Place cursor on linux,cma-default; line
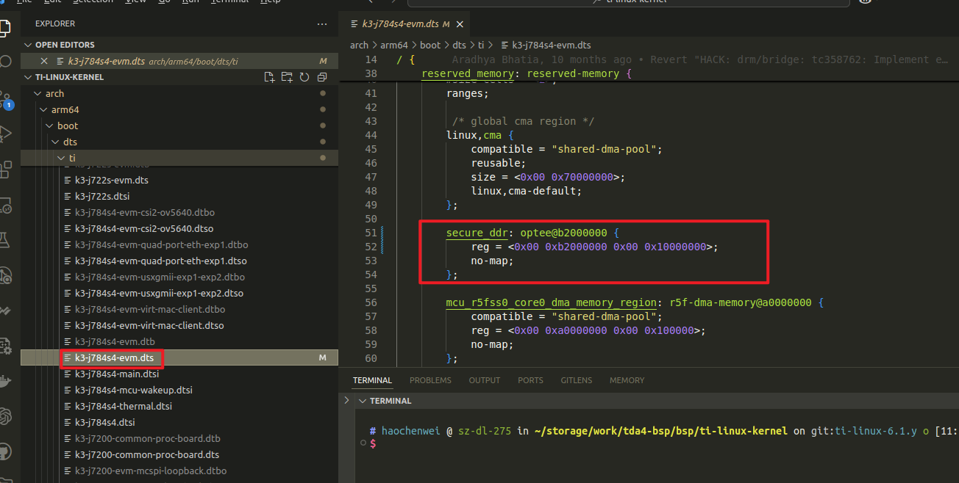The height and width of the screenshot is (483, 959). click(526, 191)
